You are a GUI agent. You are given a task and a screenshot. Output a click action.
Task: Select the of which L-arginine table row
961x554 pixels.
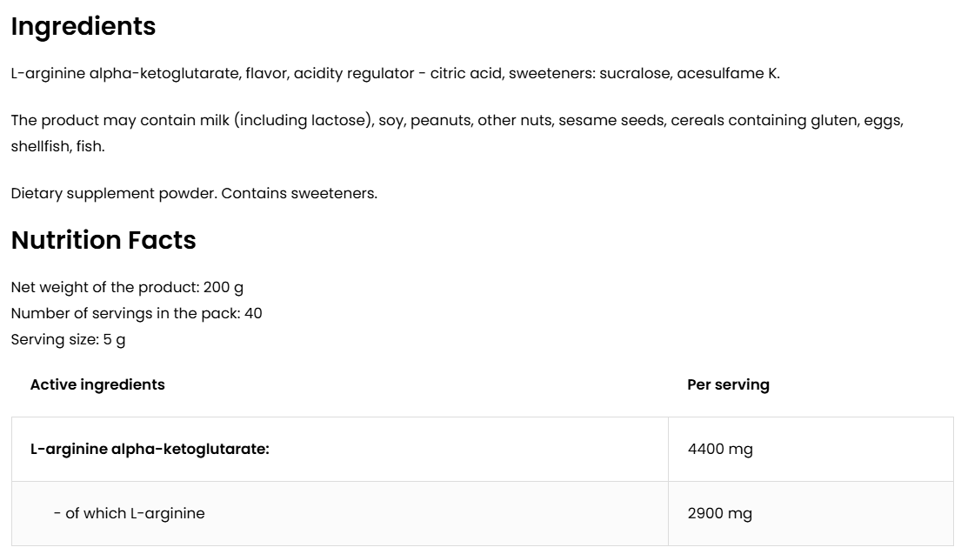tap(129, 513)
